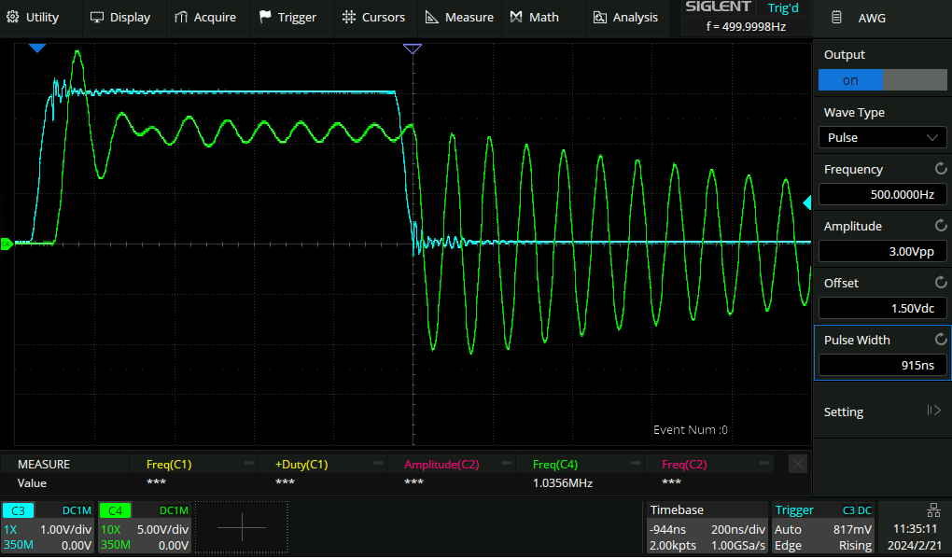Click the reset icon beside Offset
The height and width of the screenshot is (558, 952).
[940, 283]
